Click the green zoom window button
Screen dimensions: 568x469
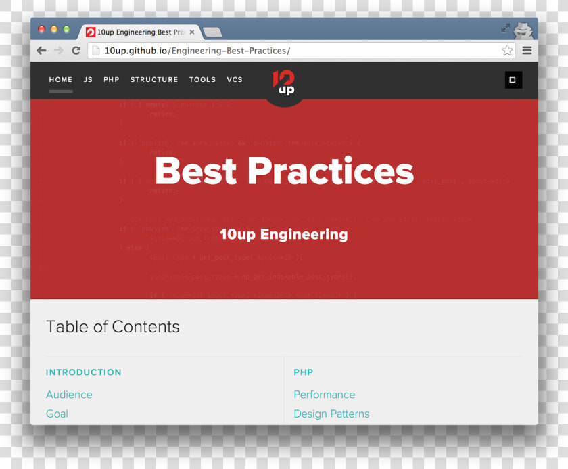tap(66, 29)
